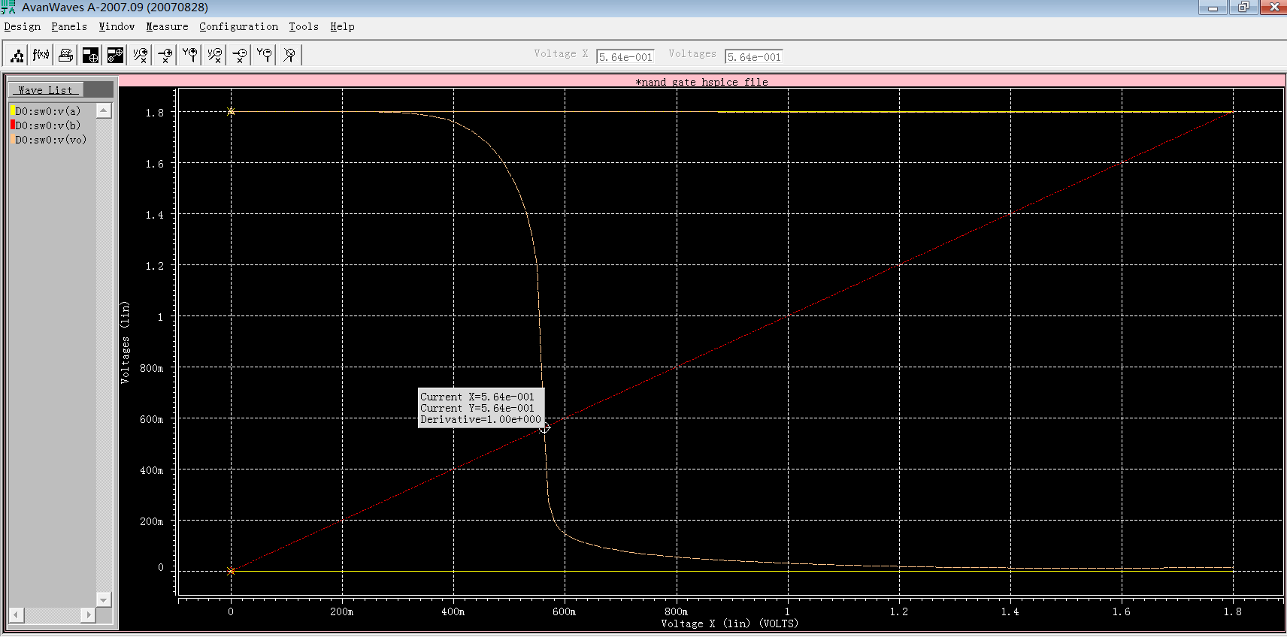Click the Voltages value field
Image resolution: width=1287 pixels, height=637 pixels.
click(x=754, y=57)
